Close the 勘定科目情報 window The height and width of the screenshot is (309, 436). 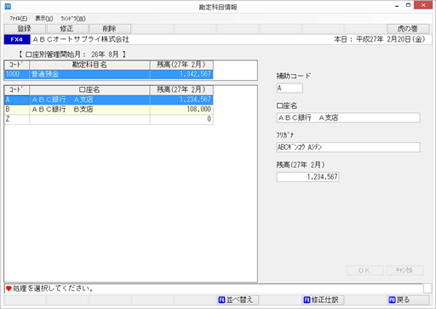[x=423, y=5]
